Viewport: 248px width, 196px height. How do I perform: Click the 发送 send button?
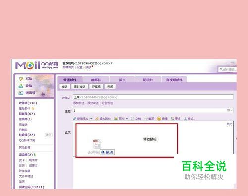64,86
